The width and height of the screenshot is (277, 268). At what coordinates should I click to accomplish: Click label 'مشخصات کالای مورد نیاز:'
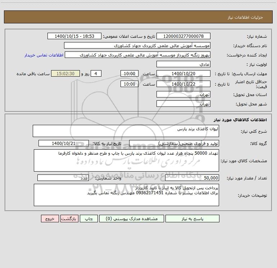click(244, 161)
